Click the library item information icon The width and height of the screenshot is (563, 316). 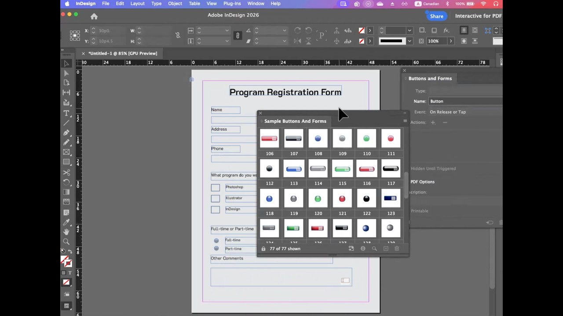click(363, 248)
